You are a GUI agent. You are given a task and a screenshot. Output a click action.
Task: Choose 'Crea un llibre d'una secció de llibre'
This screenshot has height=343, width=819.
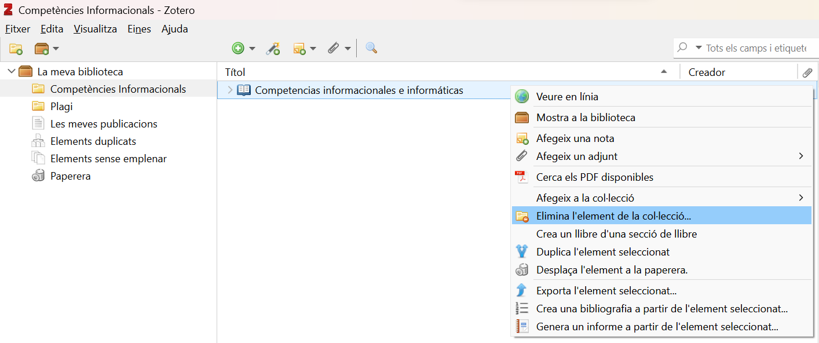coord(661,234)
